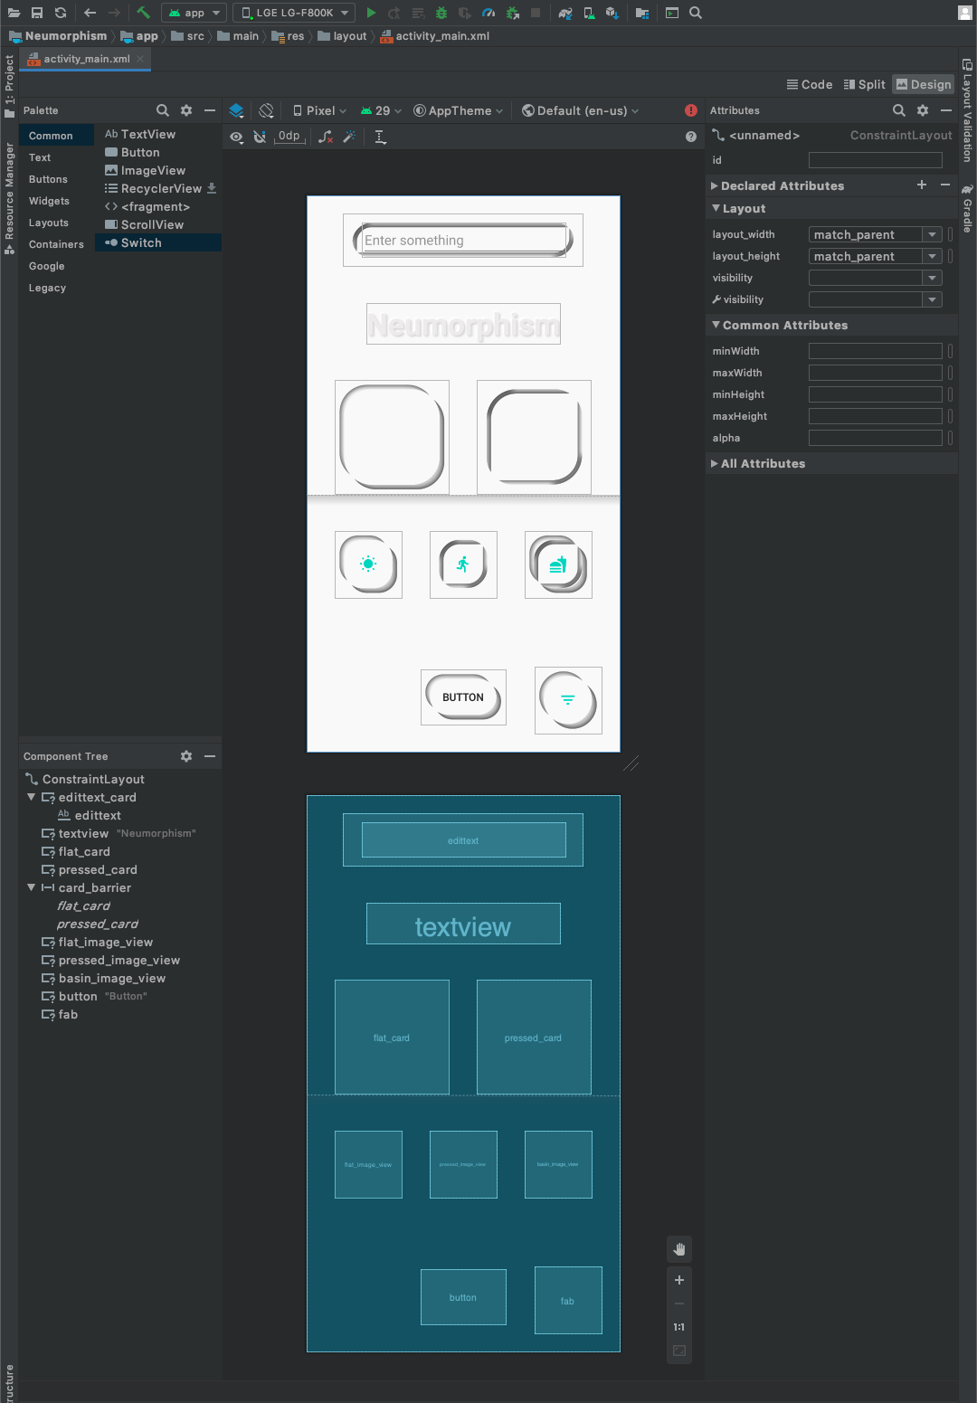Change orientation for preview icon

coord(266,110)
